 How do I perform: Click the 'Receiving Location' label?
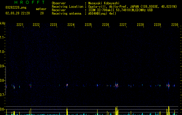point(67,7)
